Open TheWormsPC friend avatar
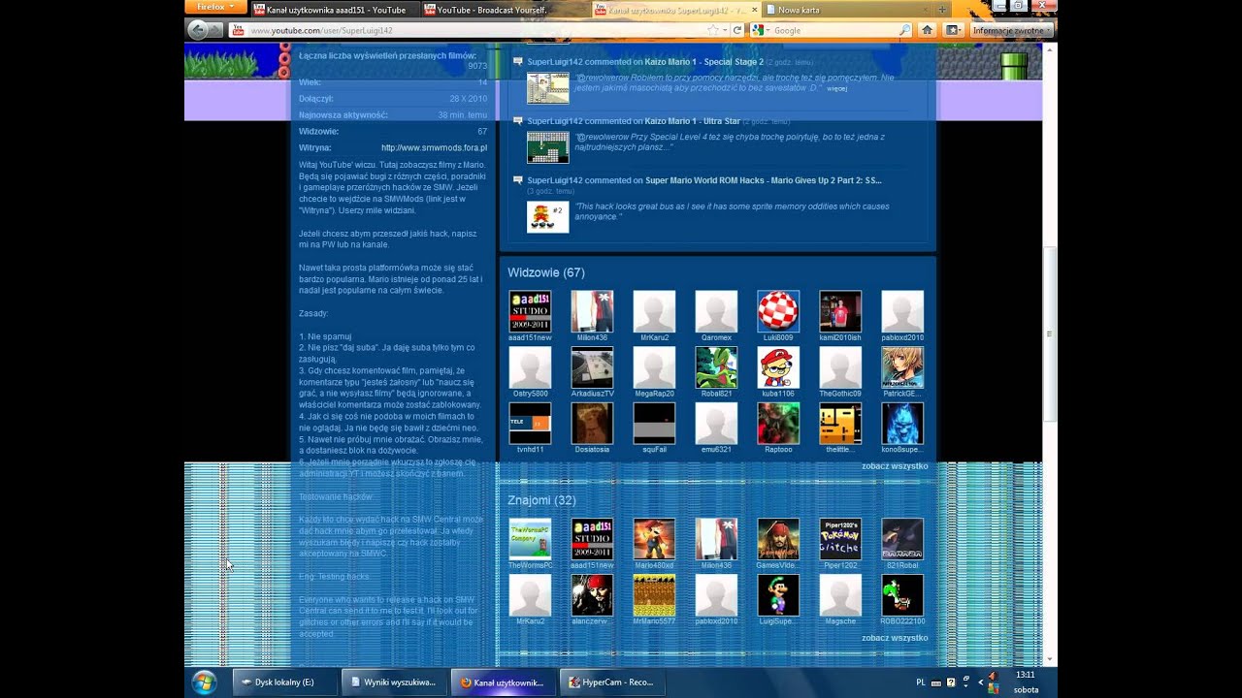Viewport: 1242px width, 698px height. (x=530, y=539)
